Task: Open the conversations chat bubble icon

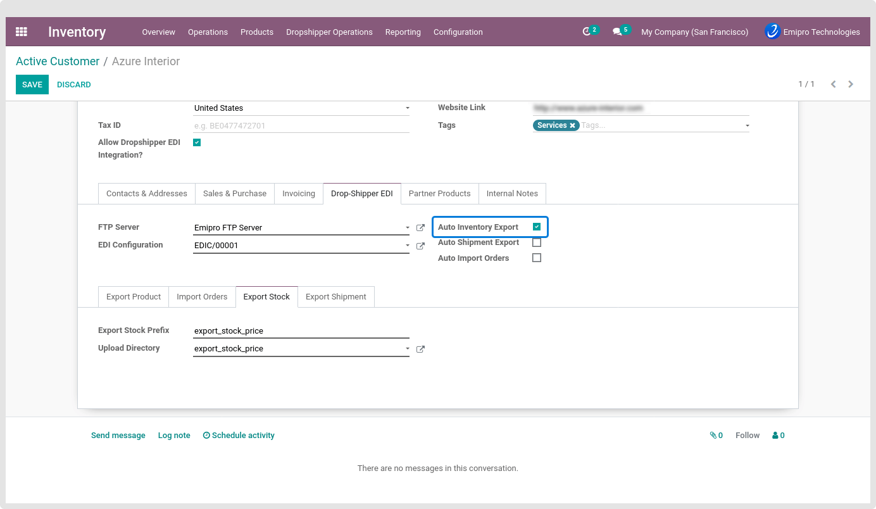Action: pos(617,32)
